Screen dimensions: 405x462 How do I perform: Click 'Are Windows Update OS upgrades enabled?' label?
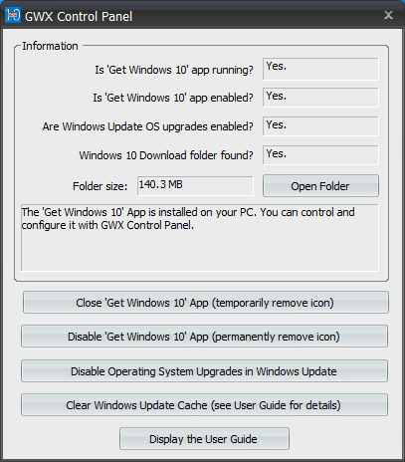click(148, 126)
